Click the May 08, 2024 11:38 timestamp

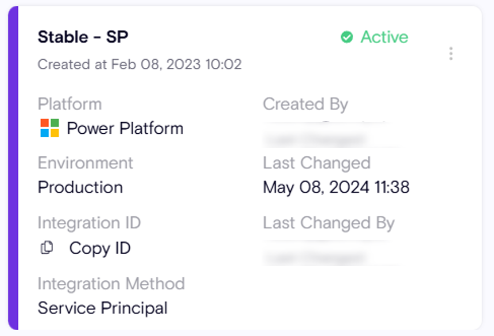click(x=336, y=187)
